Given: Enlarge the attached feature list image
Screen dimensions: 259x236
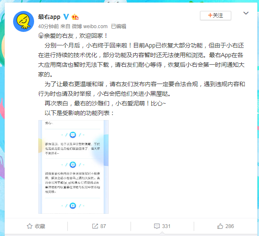Looking at the screenshot, I should [73, 167].
